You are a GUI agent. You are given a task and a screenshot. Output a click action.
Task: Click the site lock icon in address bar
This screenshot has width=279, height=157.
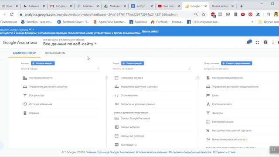coord(21,14)
